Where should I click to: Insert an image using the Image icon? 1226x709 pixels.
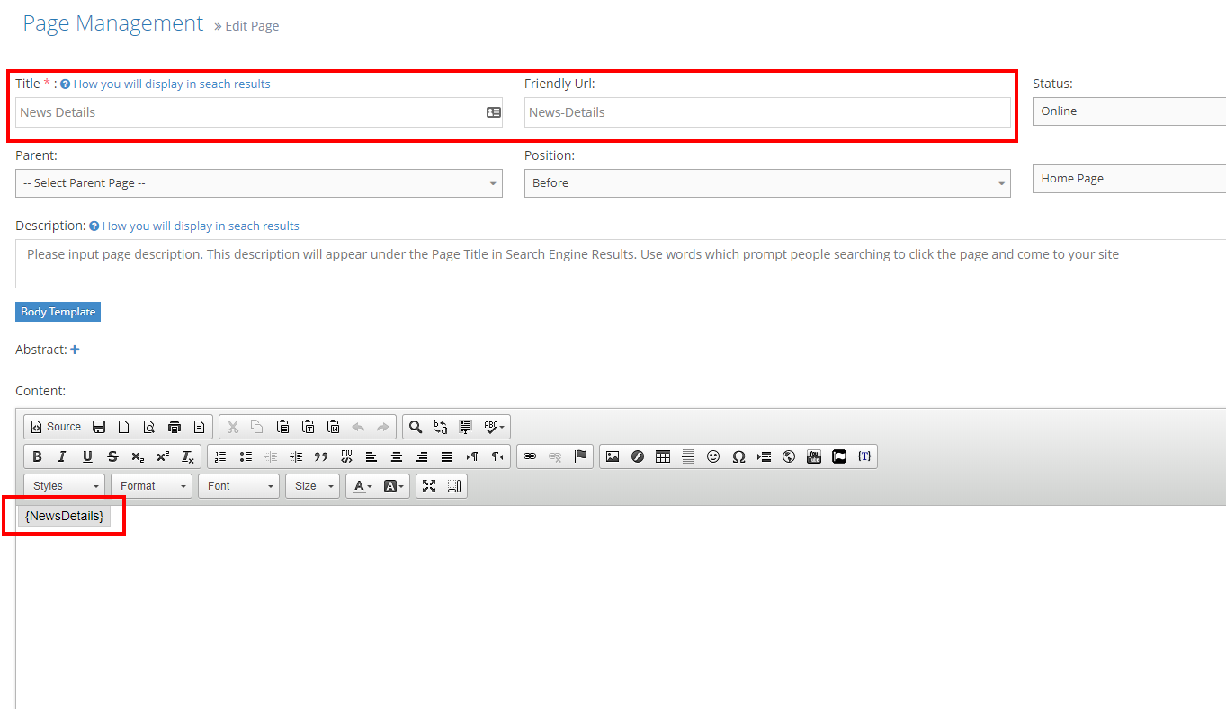tap(613, 456)
